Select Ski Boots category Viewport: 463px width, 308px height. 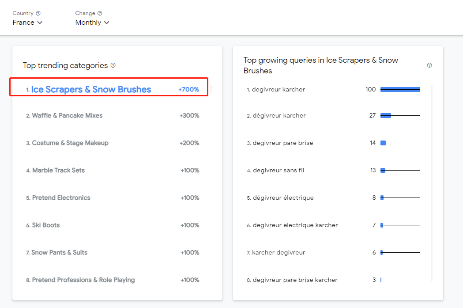(46, 225)
